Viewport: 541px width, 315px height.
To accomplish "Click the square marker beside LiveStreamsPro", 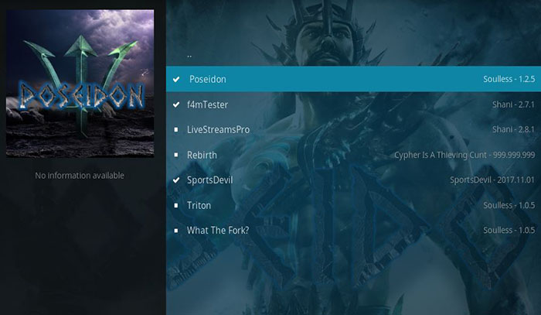I will [x=176, y=129].
